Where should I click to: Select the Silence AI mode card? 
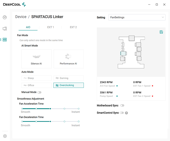click(x=36, y=59)
